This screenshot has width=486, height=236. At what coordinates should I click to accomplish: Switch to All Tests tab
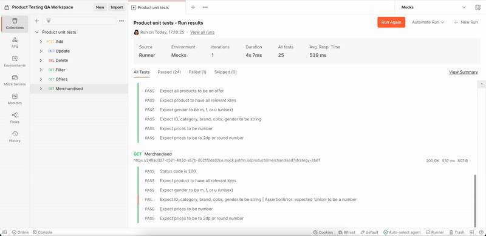click(142, 72)
